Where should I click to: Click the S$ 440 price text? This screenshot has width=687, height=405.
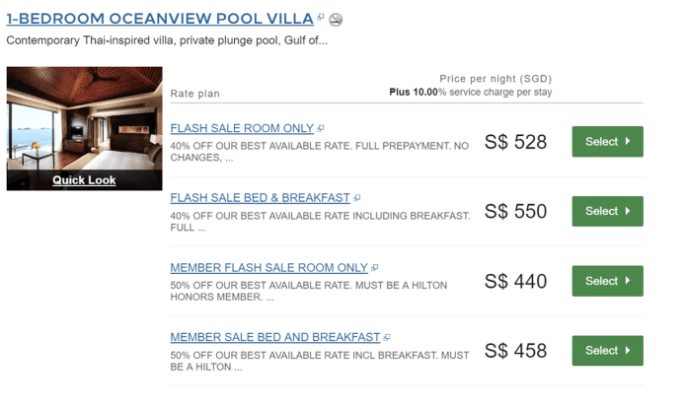tap(515, 281)
